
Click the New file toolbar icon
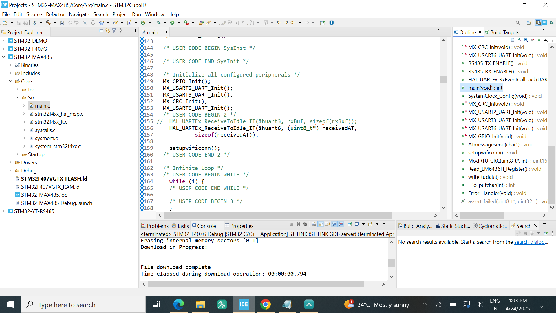(x=5, y=23)
